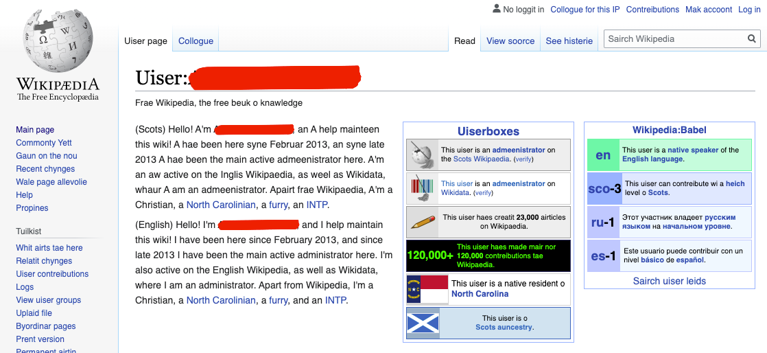Click North Carolinian link in English paragraph

221,300
